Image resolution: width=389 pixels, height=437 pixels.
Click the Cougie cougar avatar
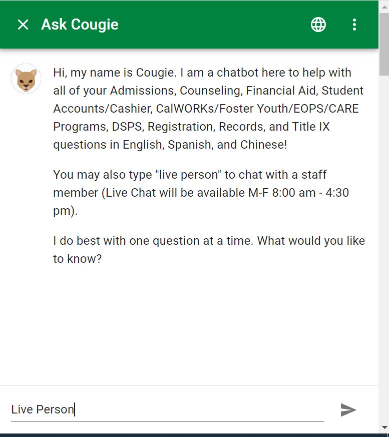coord(26,79)
